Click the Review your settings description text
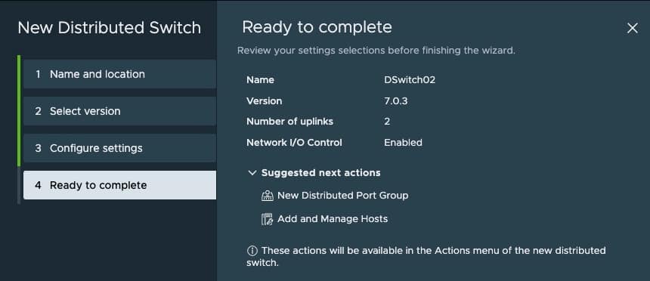Screen dimensions: 650x281 376,51
